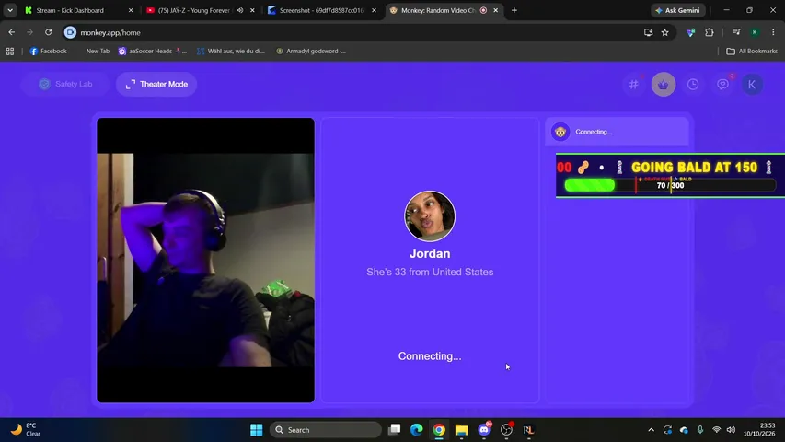Open the apps grid in bookmarks bar

[x=10, y=52]
